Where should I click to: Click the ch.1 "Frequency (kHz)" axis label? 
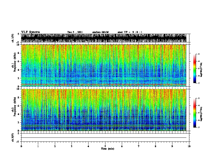(15, 62)
